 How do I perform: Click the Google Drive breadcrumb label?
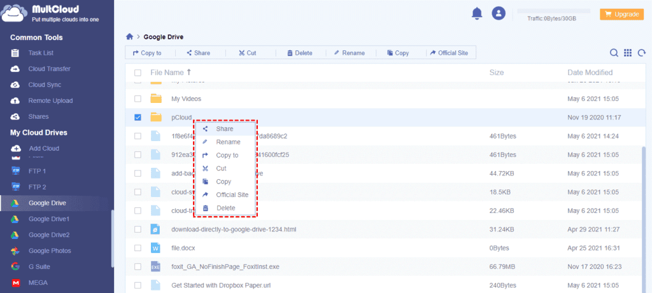[x=164, y=37]
